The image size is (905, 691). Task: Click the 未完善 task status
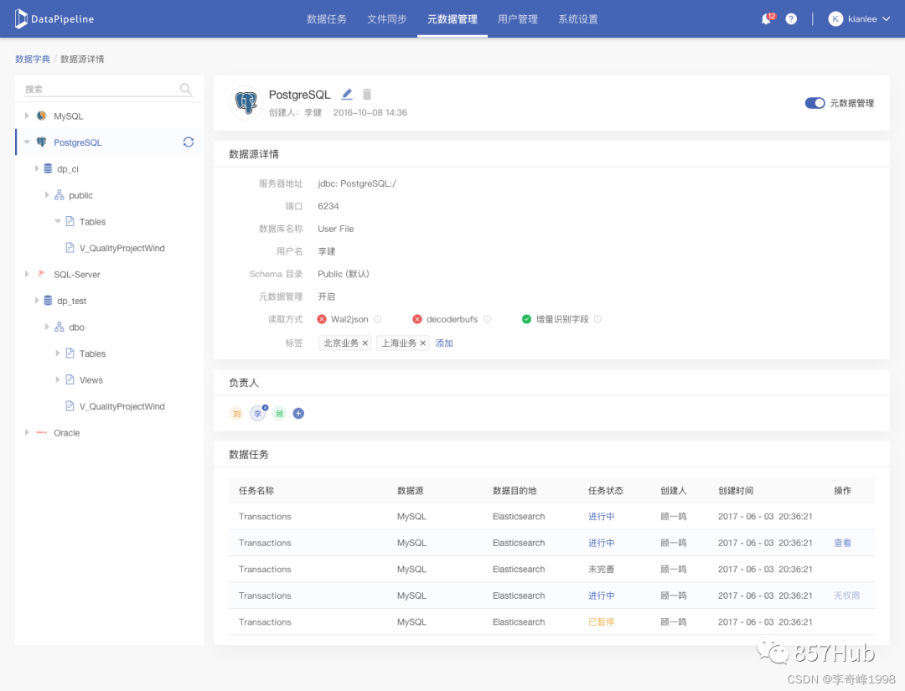point(601,570)
